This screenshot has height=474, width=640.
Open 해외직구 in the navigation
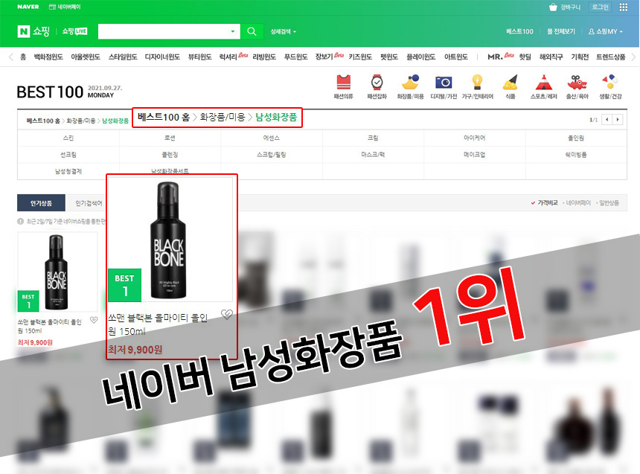click(551, 57)
